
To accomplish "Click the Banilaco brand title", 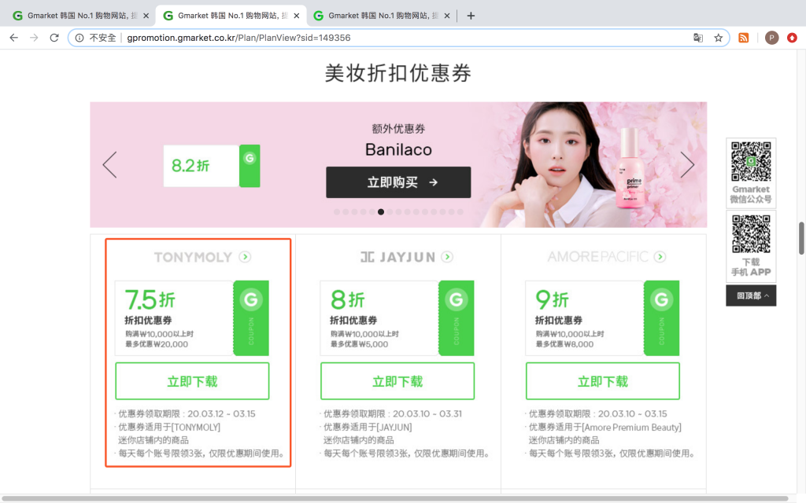I will point(398,150).
